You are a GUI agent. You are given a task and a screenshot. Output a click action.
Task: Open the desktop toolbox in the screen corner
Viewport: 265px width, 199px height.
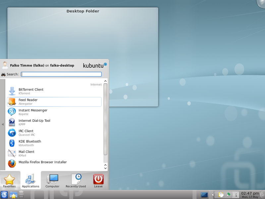pos(261,3)
